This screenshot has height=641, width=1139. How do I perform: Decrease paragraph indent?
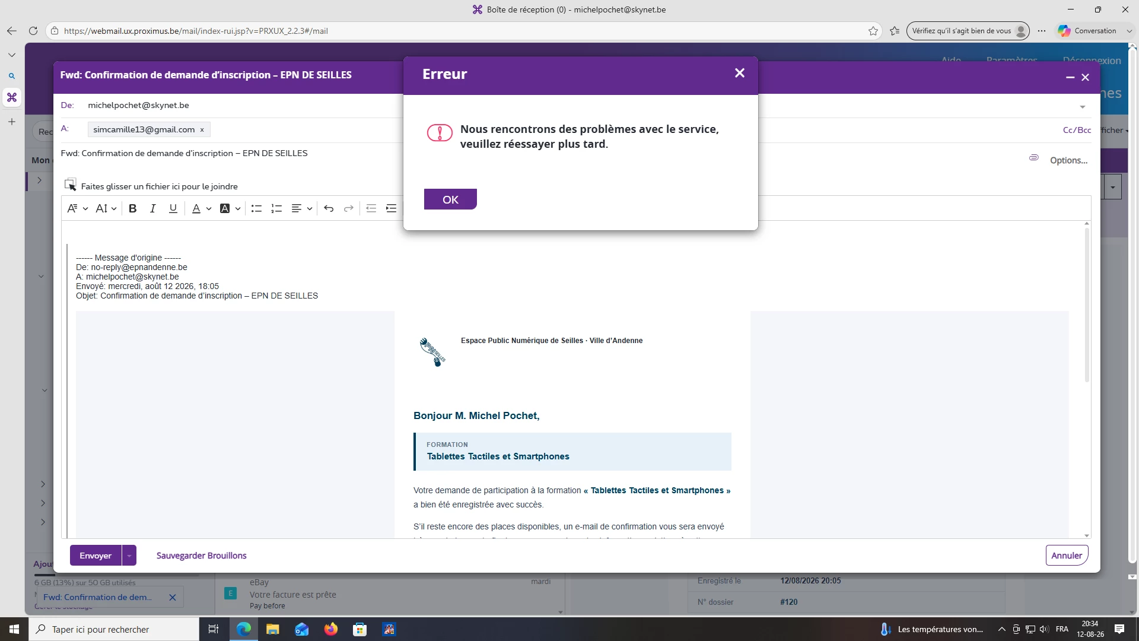371,208
